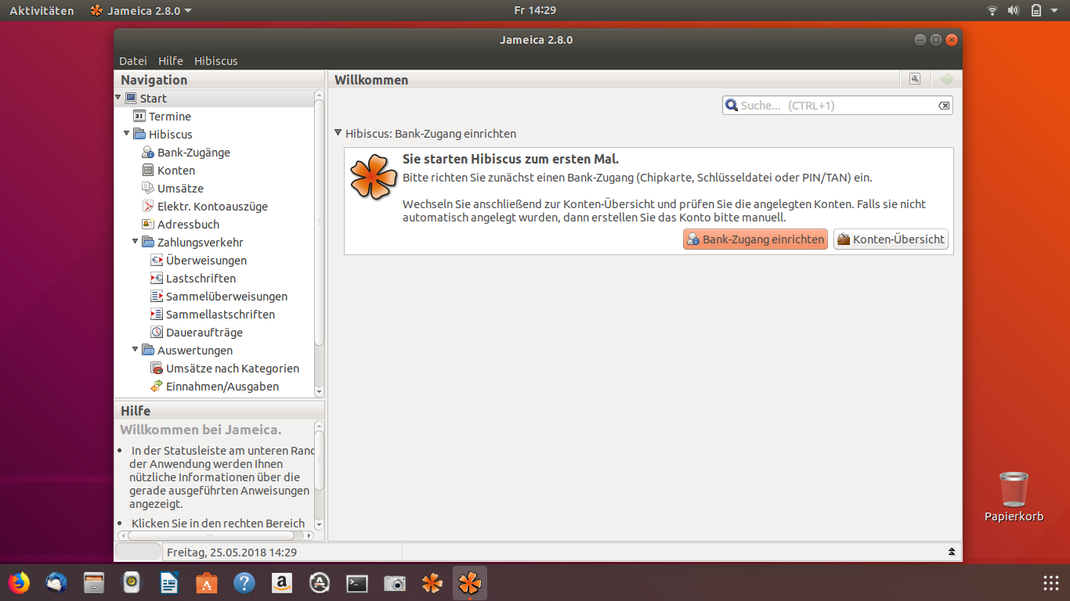This screenshot has width=1070, height=601.
Task: Open Sammelüberweisungen entry
Action: 219,297
